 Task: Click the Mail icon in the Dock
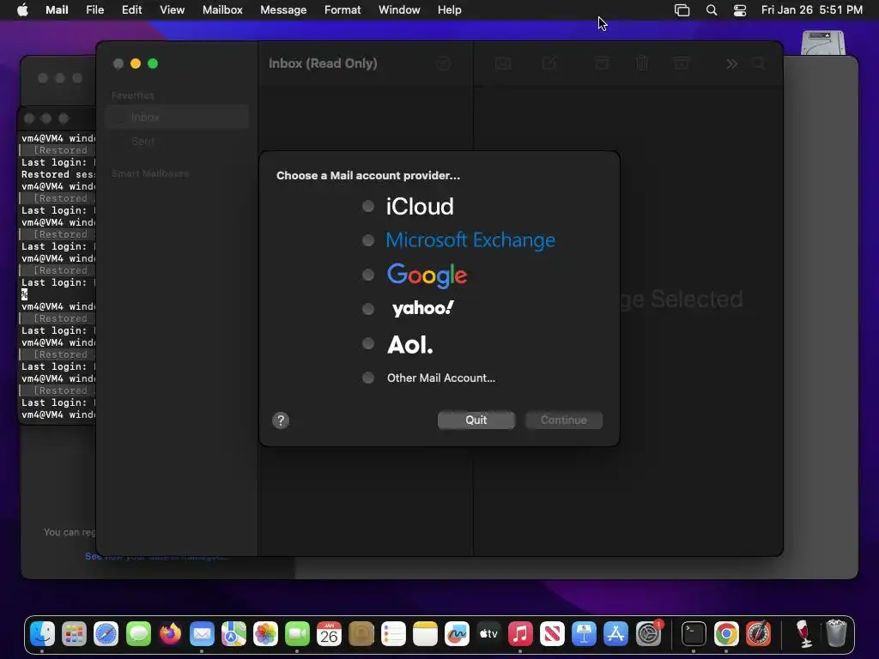[202, 634]
